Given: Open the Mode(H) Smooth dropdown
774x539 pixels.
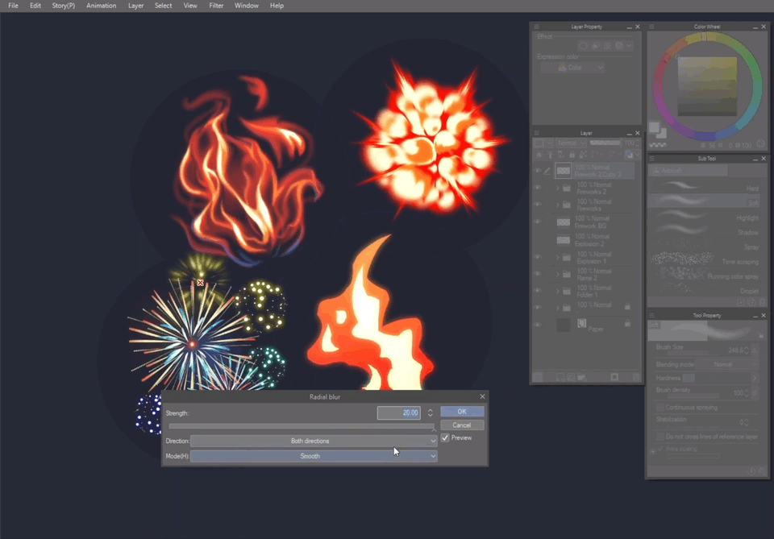Looking at the screenshot, I should (x=314, y=456).
